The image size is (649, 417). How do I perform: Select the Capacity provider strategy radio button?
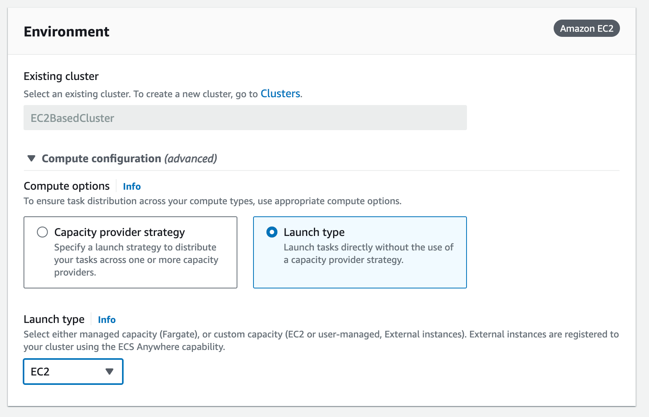click(x=42, y=232)
